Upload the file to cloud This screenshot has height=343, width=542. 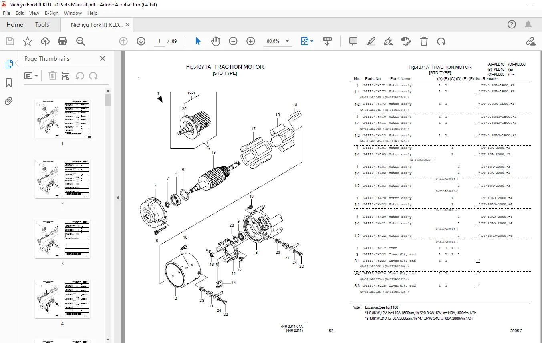tap(45, 41)
